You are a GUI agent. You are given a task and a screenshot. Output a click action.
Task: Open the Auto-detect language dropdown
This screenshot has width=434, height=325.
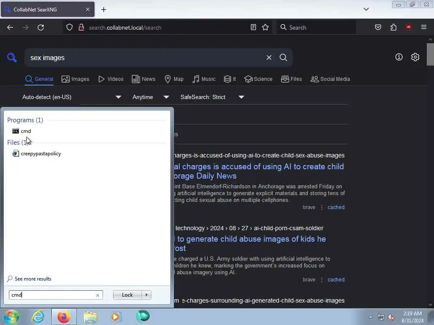(72, 97)
